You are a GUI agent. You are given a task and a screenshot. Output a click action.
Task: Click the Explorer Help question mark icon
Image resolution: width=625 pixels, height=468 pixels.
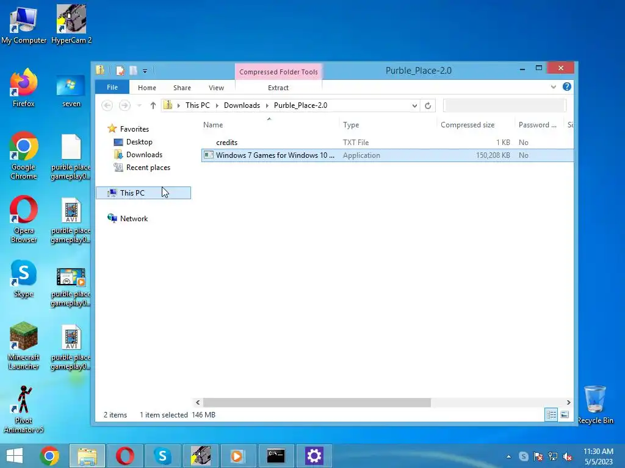tap(567, 87)
